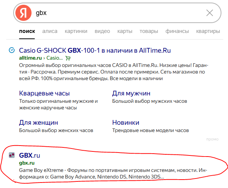Open the GBX.ru result title
The image size is (228, 188).
point(30,155)
